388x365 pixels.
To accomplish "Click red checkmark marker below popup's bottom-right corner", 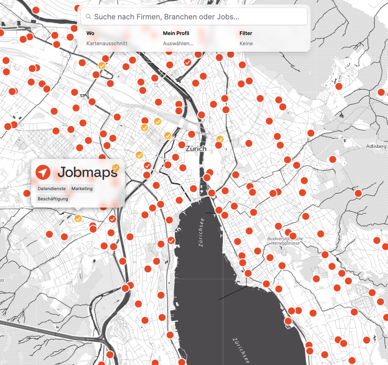I will coord(112,219).
